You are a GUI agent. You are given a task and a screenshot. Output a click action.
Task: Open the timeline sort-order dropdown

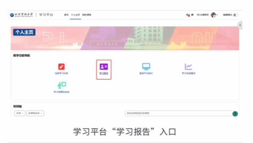click(35, 113)
